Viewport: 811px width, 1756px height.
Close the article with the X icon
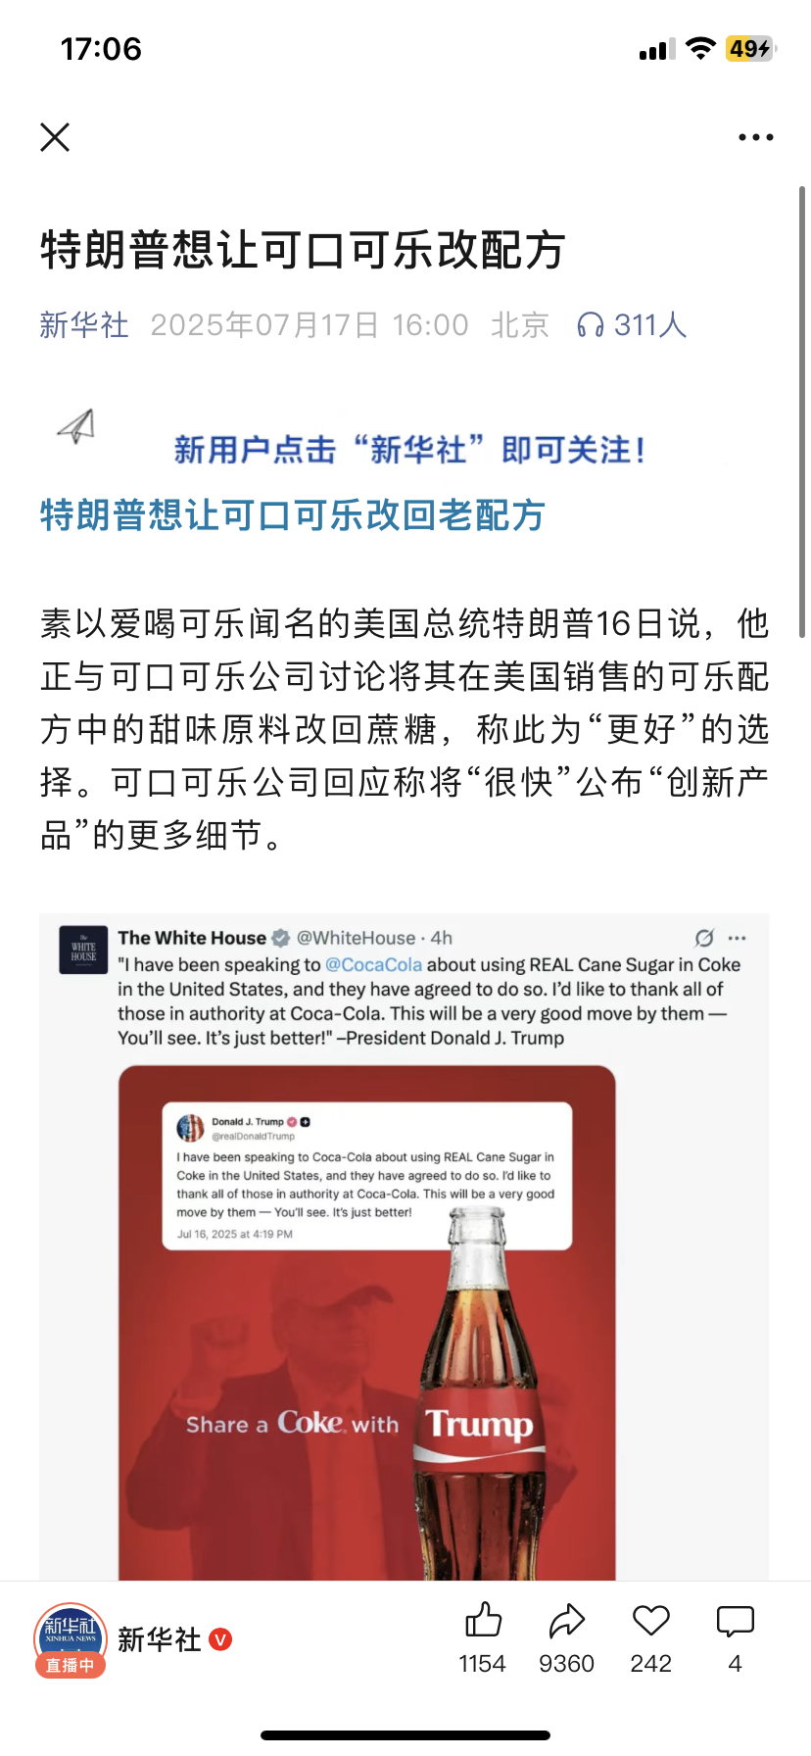click(55, 137)
